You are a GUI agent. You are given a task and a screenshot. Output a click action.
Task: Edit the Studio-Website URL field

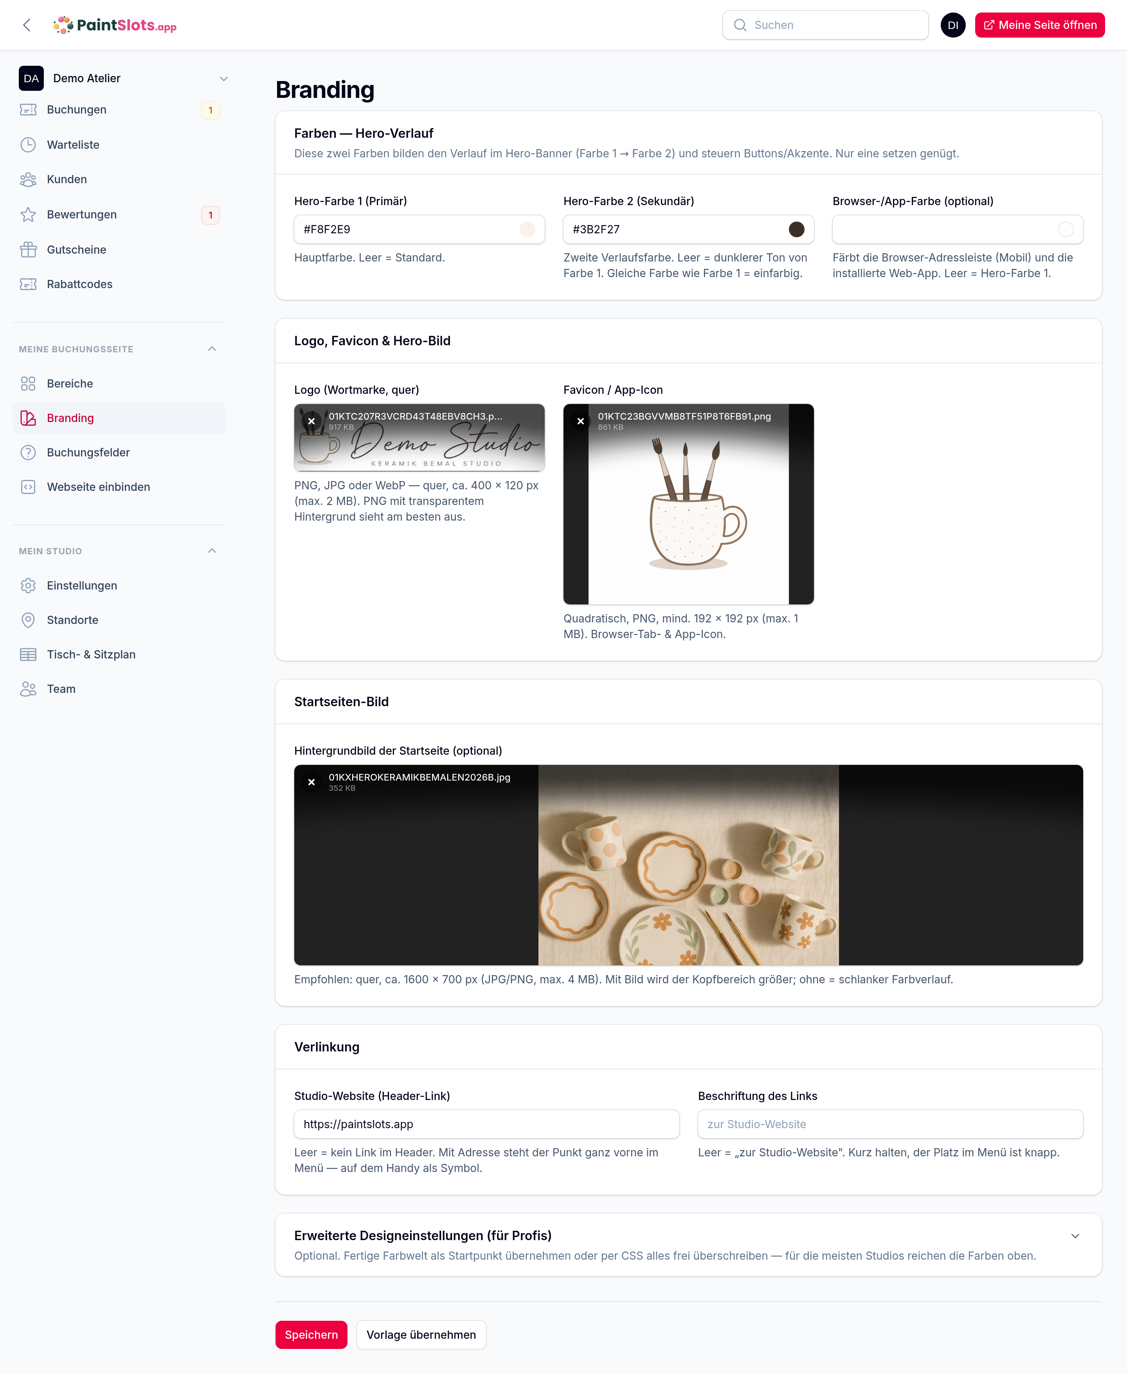coord(486,1124)
